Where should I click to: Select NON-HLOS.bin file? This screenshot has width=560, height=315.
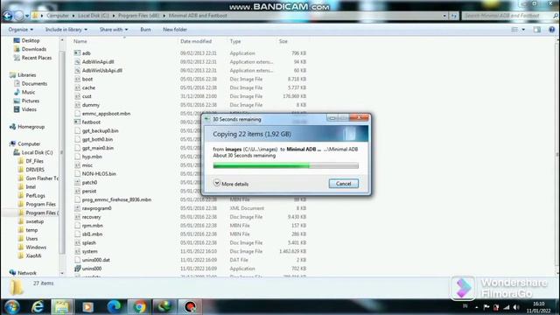coord(99,174)
